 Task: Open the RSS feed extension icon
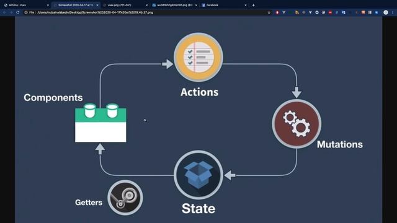[297, 12]
